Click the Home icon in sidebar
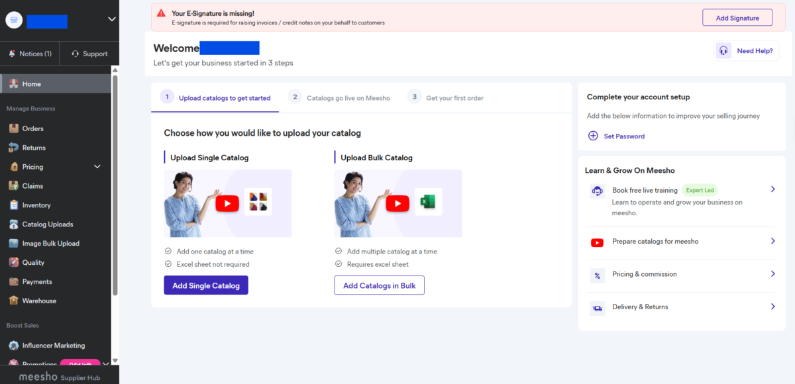The height and width of the screenshot is (384, 795). coord(13,84)
